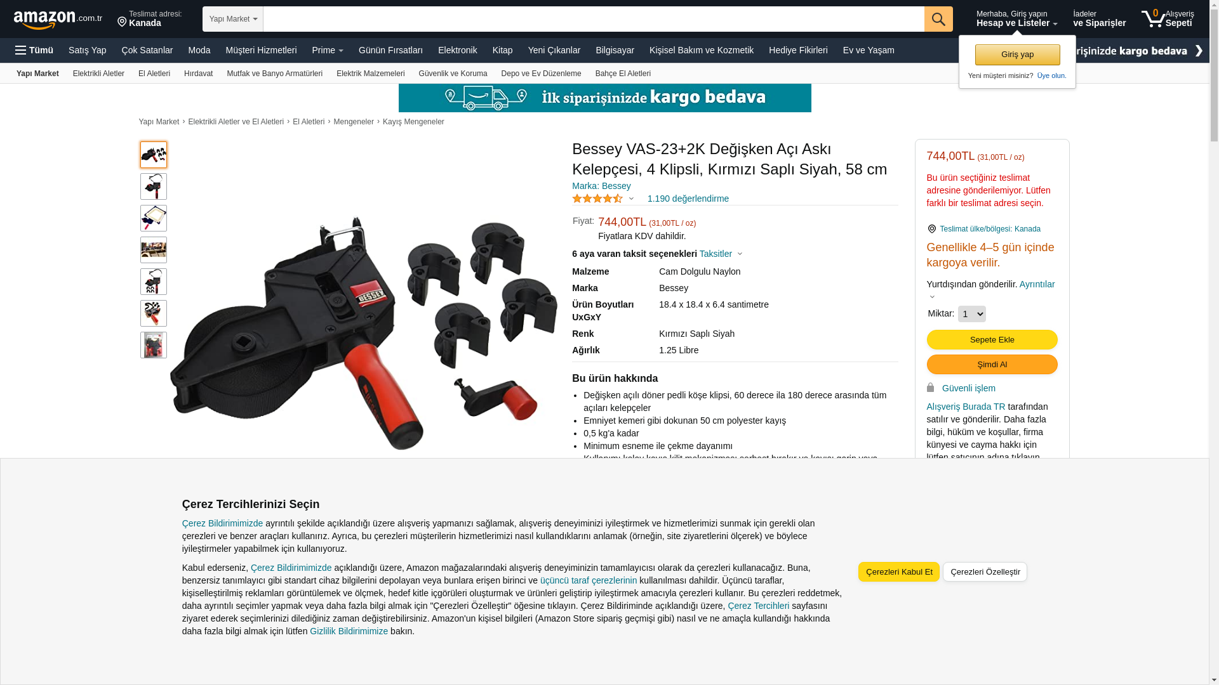Expand the Yapı Market search category dropdown
The image size is (1219, 685).
[233, 19]
